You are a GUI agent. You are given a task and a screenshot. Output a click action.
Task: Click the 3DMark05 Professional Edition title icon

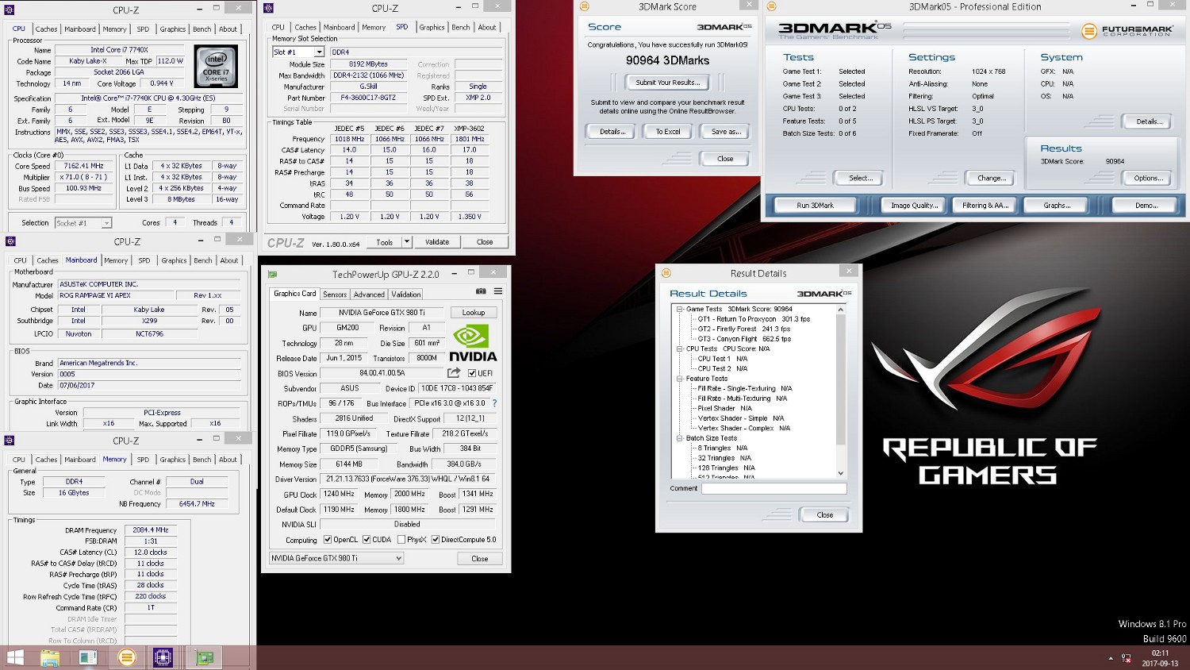pyautogui.click(x=771, y=6)
